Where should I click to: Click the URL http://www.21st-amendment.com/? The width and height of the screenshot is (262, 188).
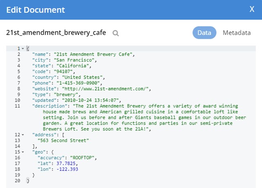point(105,89)
